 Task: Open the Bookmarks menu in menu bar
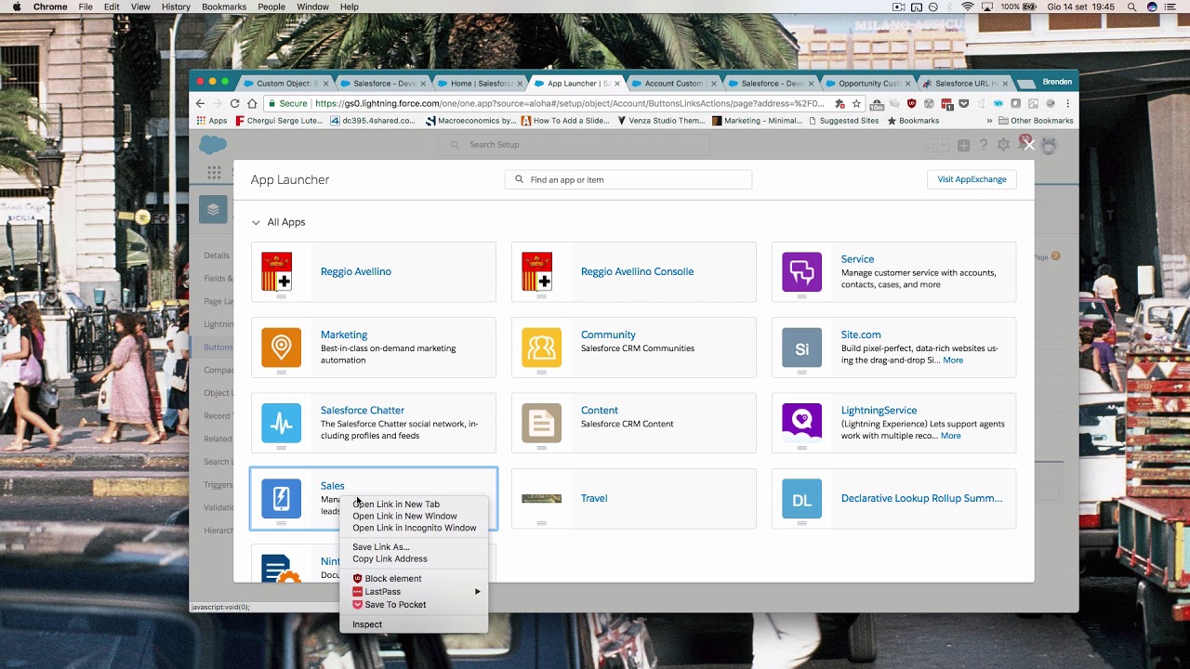[224, 7]
